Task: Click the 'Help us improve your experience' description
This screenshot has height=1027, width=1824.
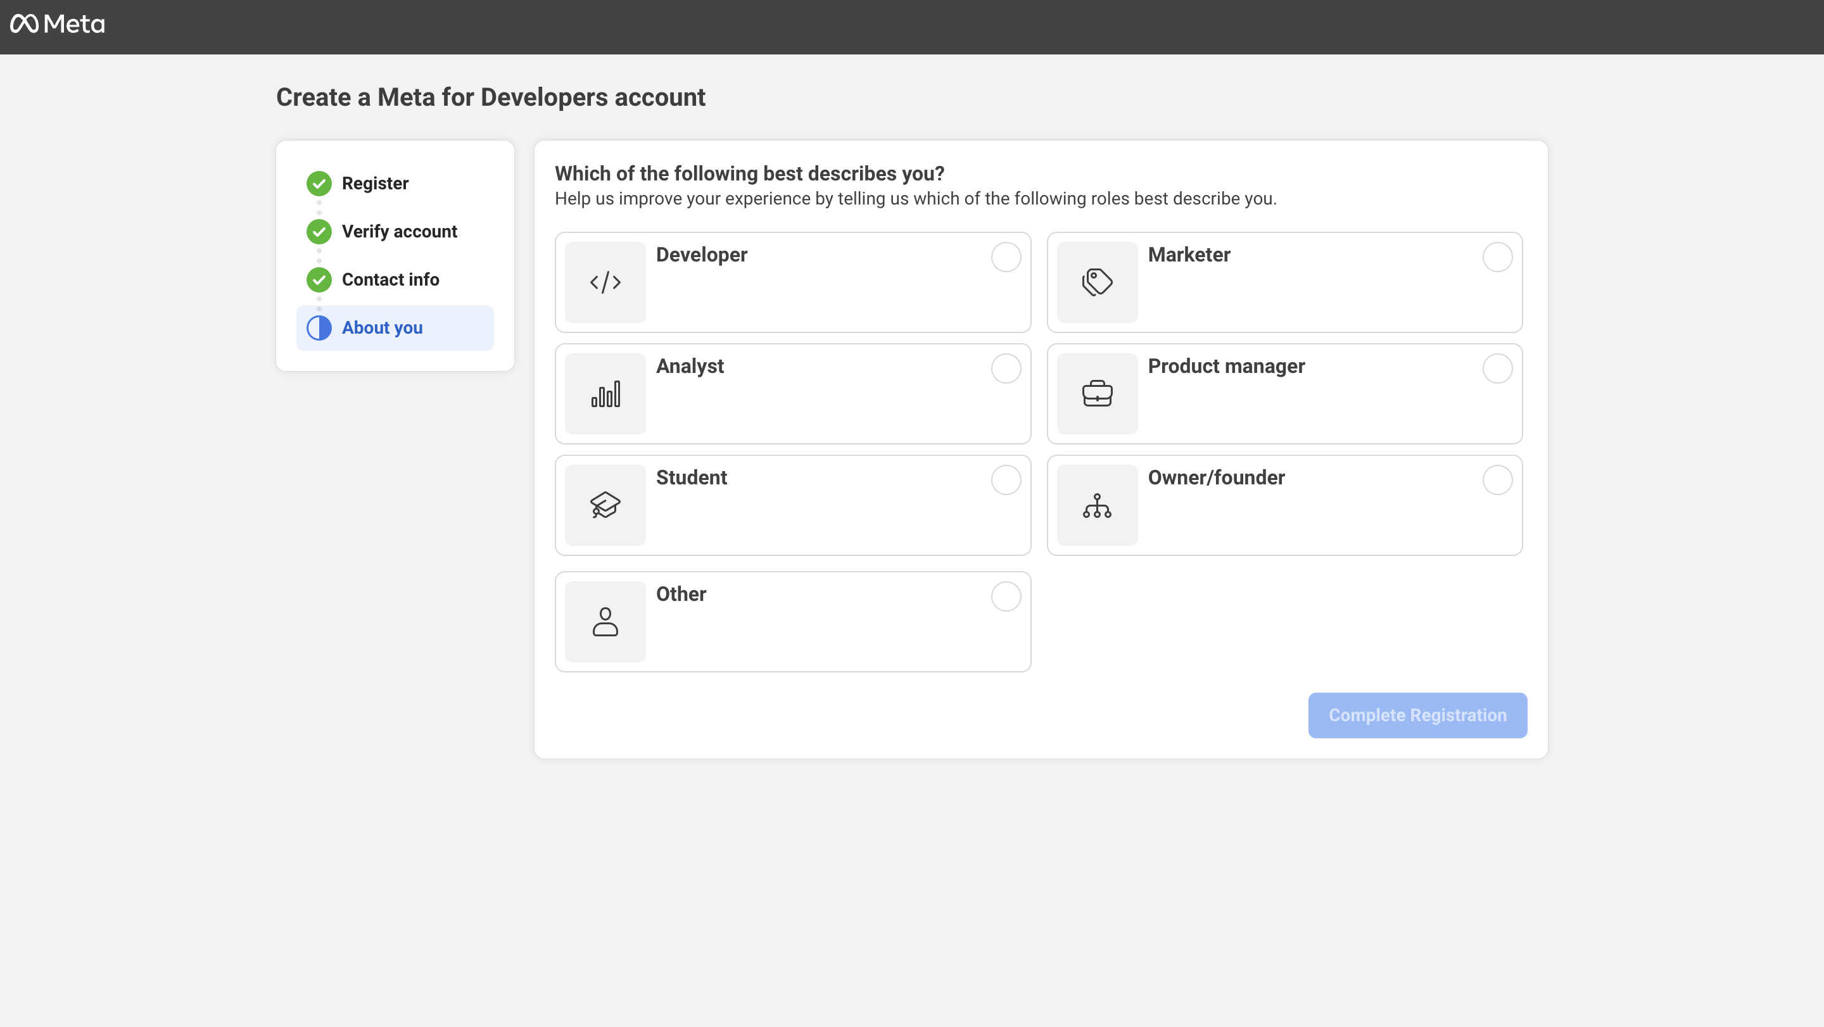Action: pos(916,199)
